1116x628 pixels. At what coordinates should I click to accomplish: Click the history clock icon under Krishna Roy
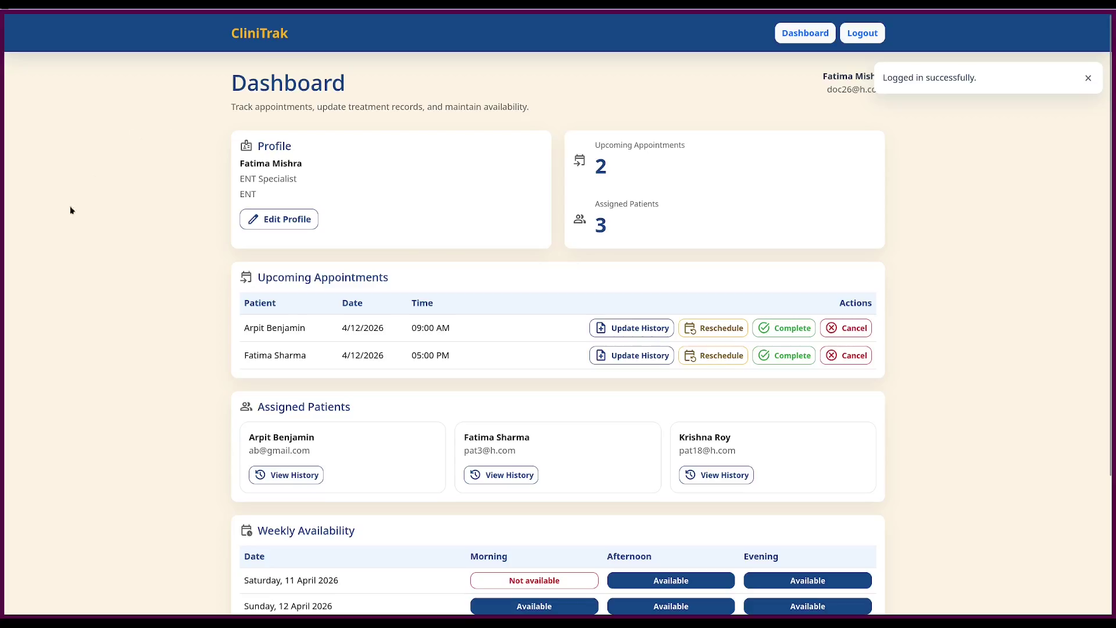690,475
